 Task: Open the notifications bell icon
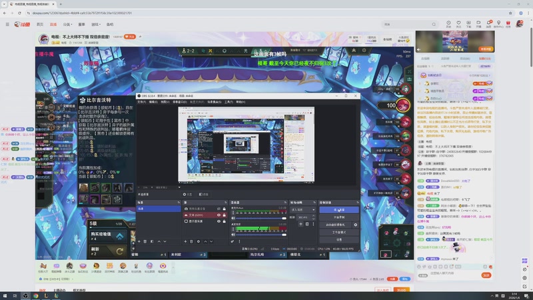pos(488,23)
